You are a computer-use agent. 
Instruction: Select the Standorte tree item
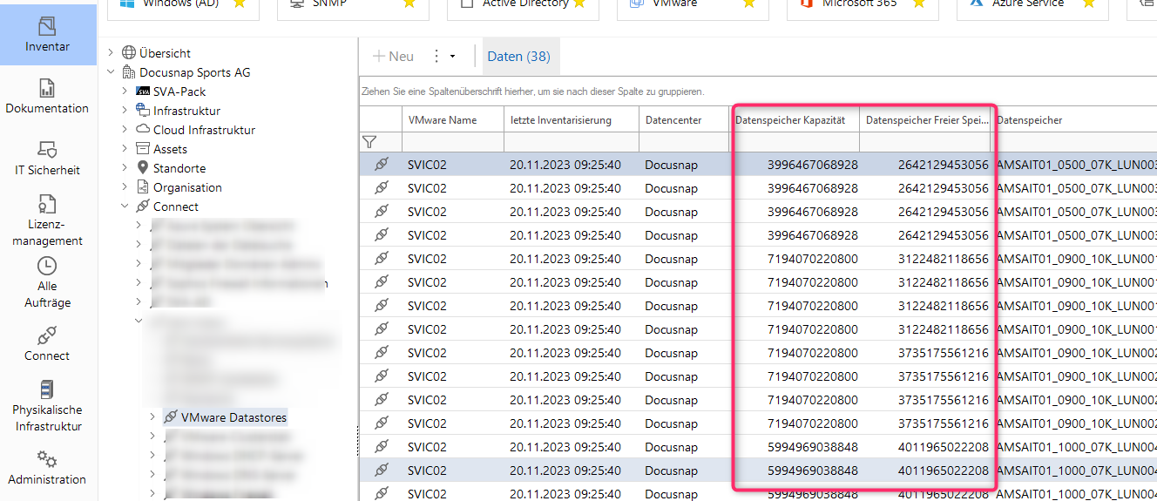point(179,168)
